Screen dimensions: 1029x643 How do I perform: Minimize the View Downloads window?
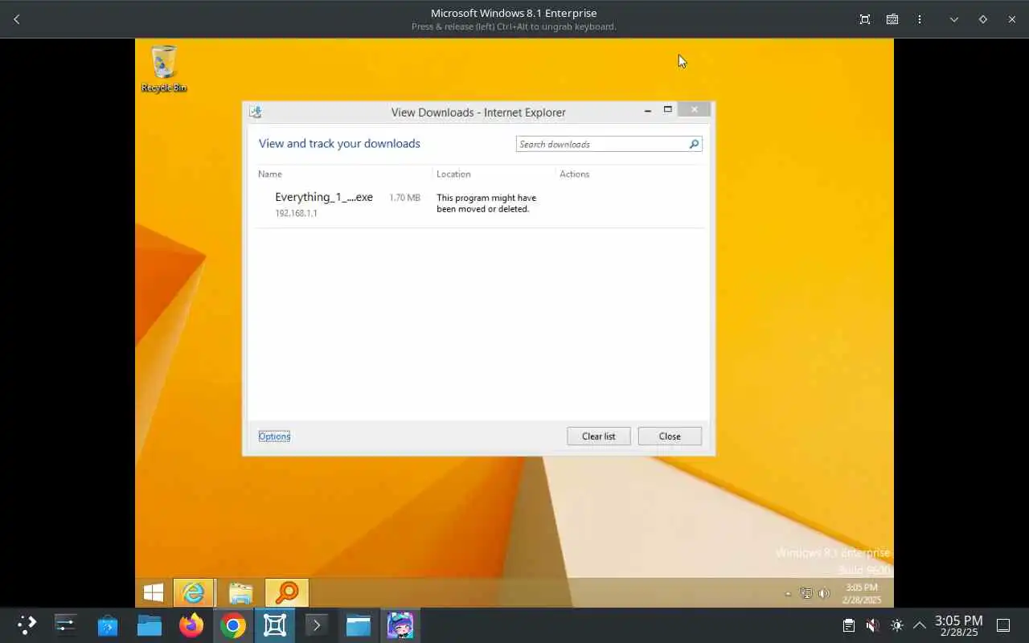648,111
